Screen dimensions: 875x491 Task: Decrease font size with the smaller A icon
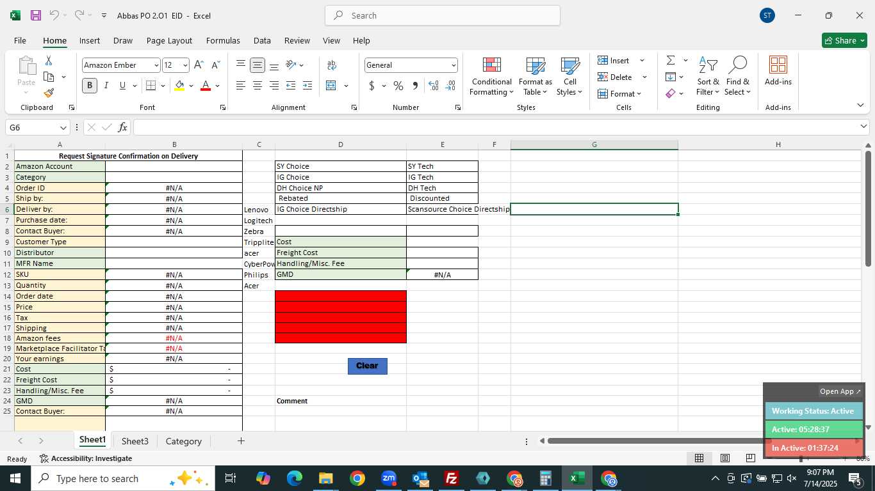215,65
